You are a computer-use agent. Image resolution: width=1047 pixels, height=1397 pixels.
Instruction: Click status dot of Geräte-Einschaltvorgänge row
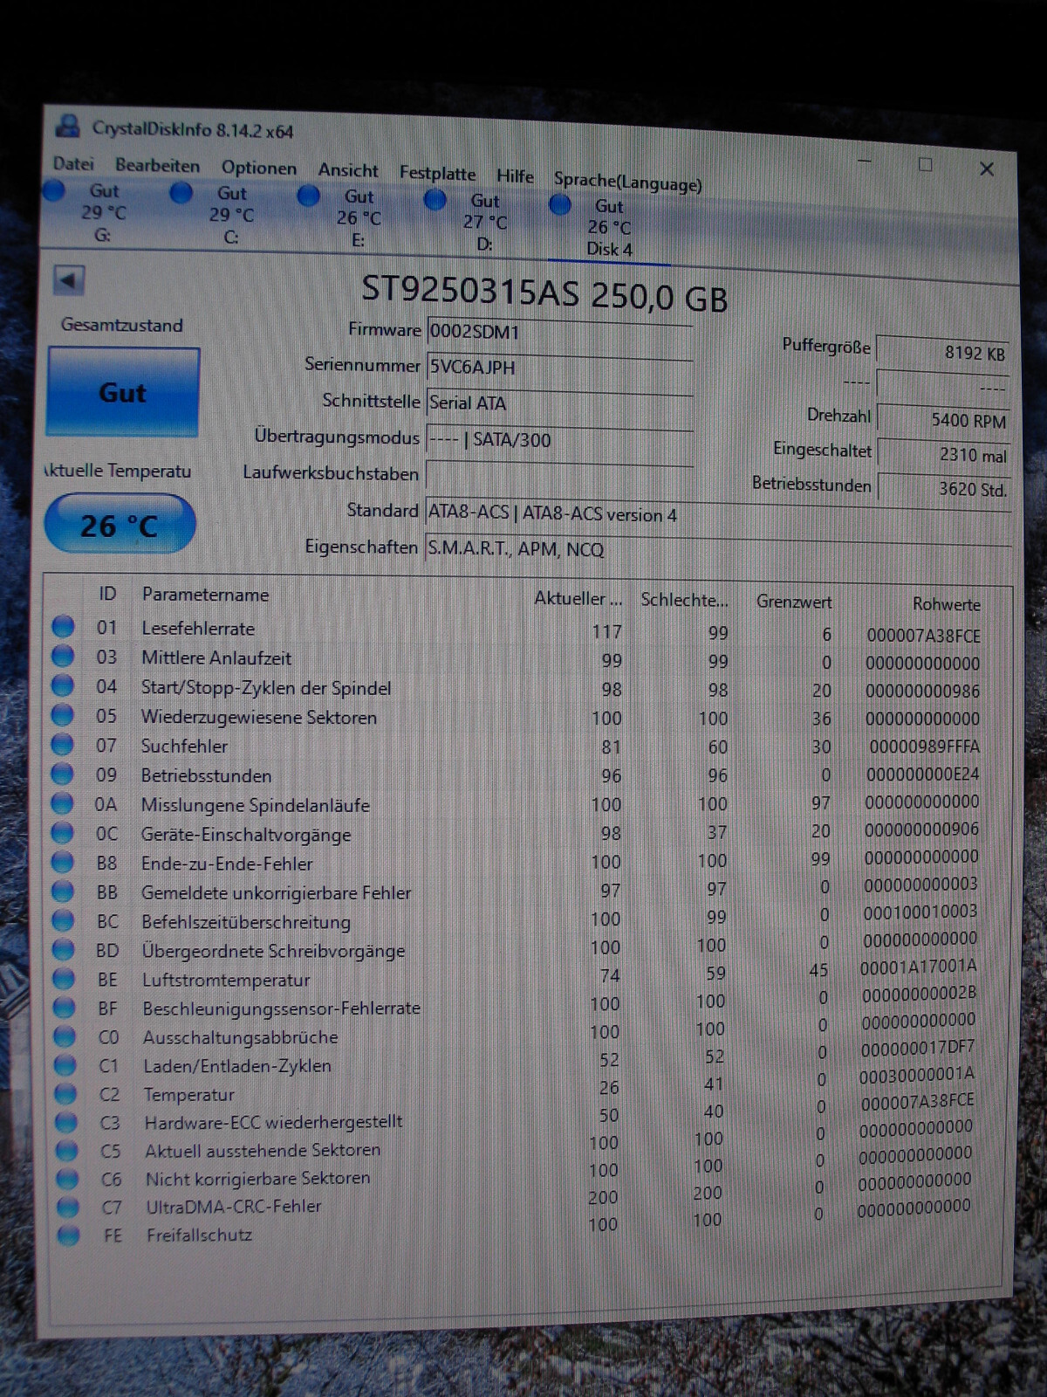(x=62, y=832)
